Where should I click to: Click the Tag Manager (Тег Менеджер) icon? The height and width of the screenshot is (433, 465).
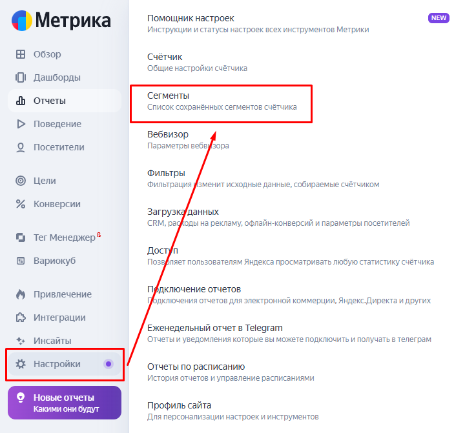point(21,237)
